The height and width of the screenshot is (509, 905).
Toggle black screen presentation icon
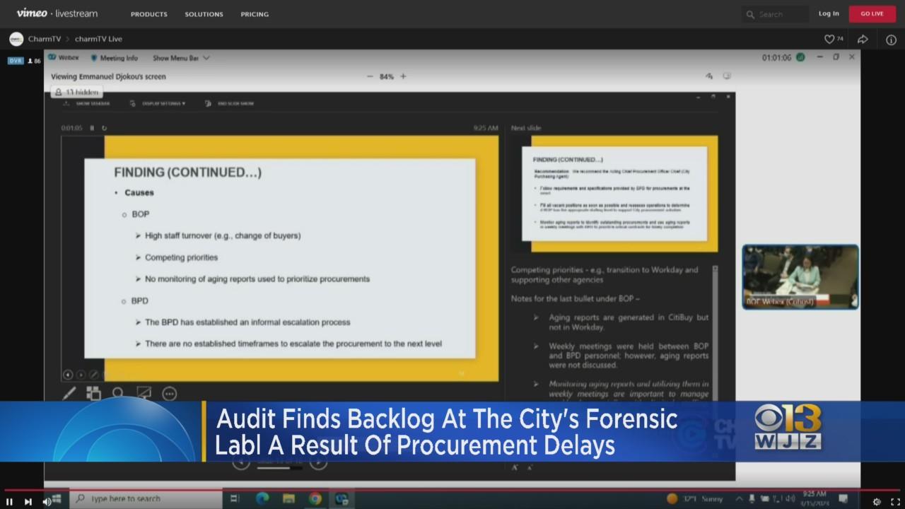click(144, 393)
